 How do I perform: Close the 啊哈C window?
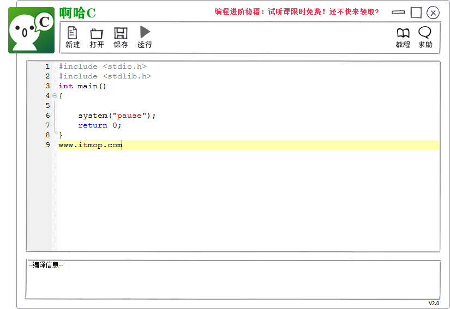point(433,13)
